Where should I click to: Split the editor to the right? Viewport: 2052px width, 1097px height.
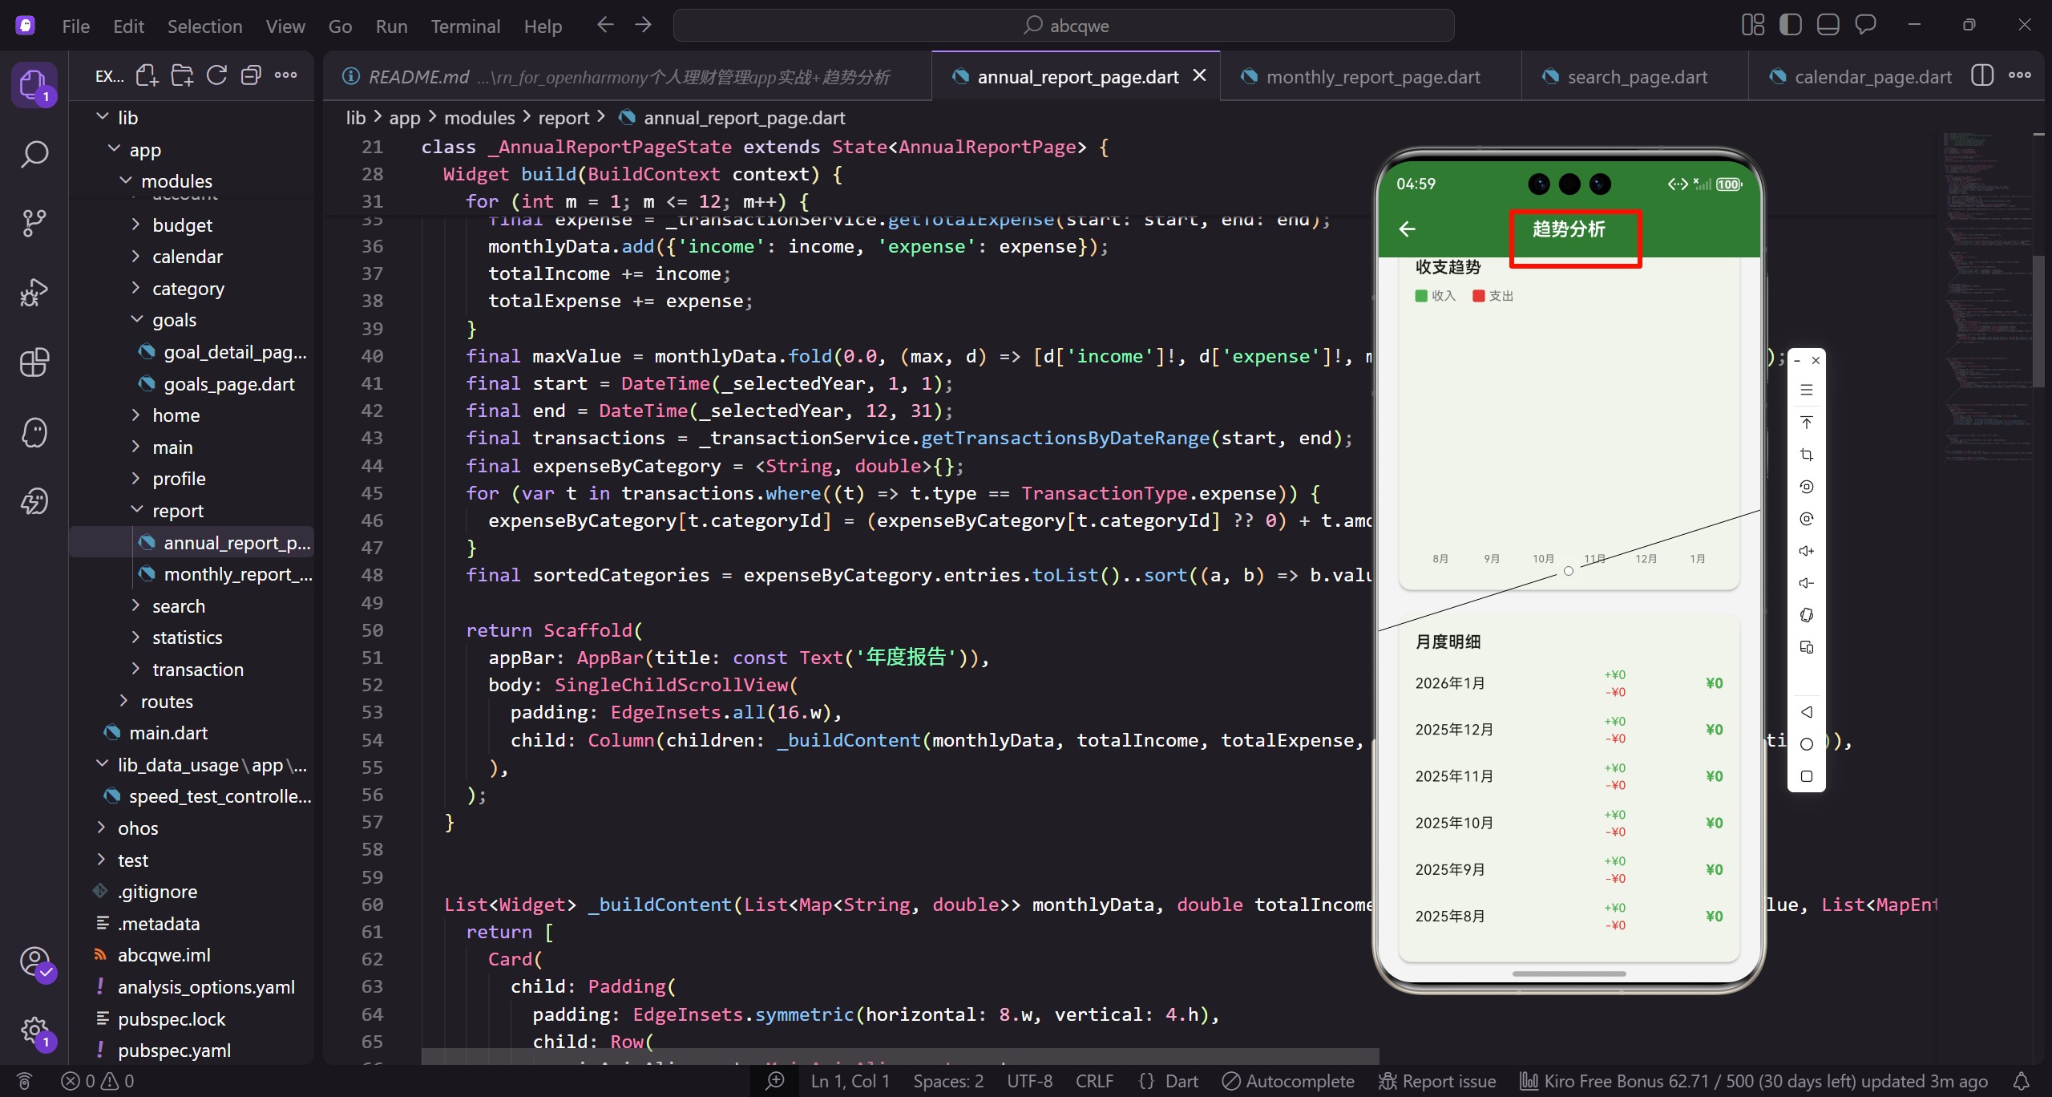[x=1981, y=76]
